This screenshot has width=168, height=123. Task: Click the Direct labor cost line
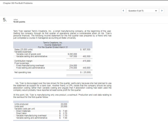tap(41, 113)
